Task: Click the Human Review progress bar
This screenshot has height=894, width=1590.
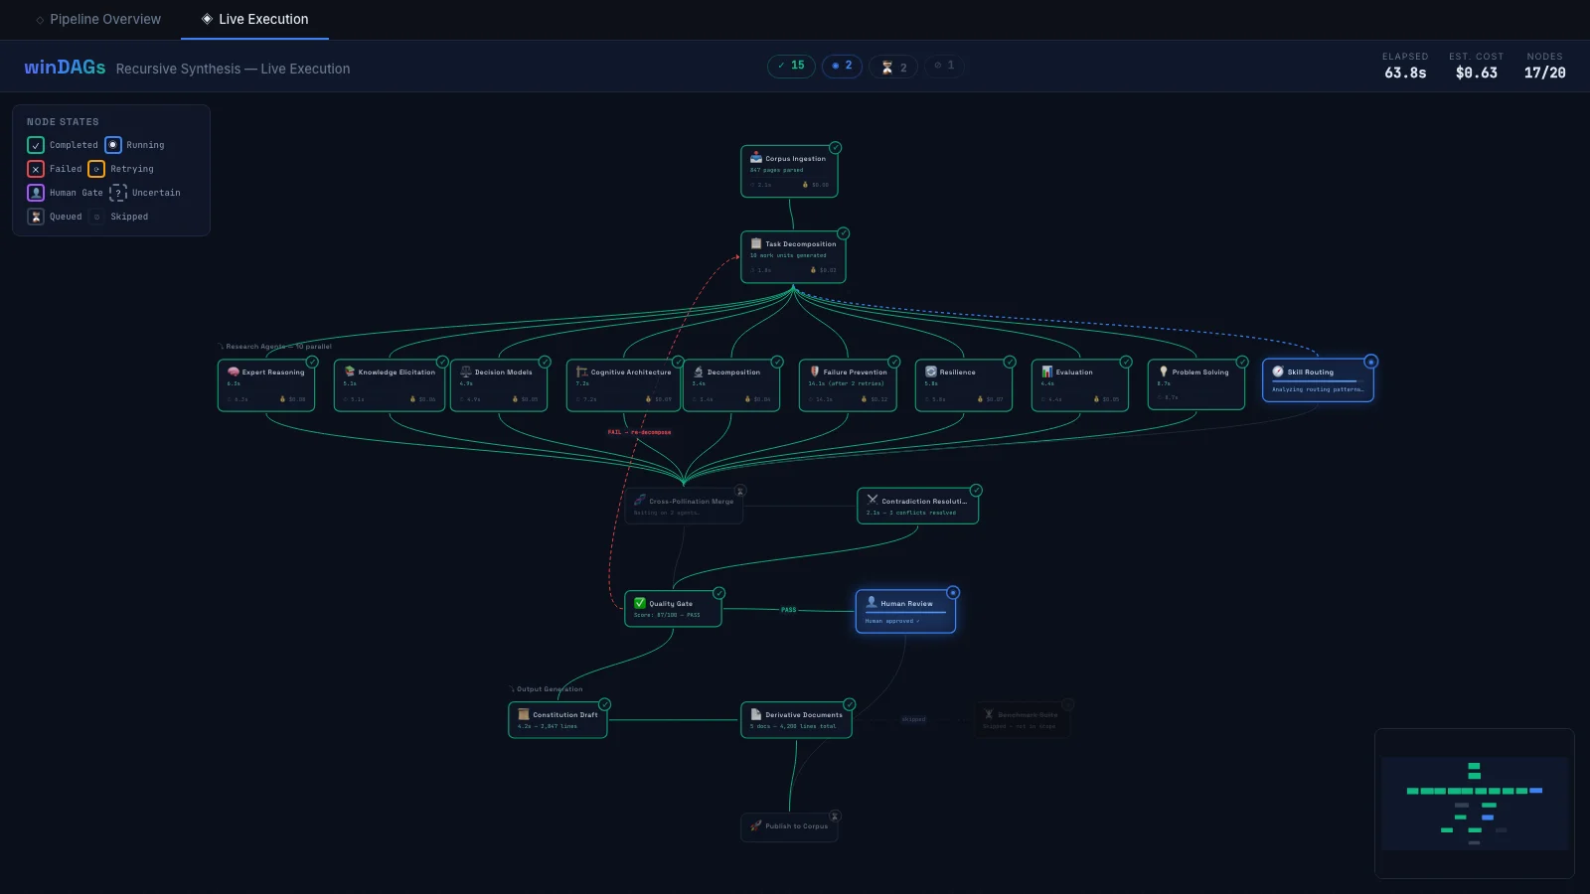Action: tap(905, 612)
